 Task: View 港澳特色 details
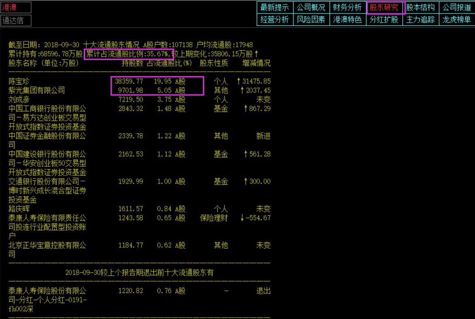click(x=348, y=19)
